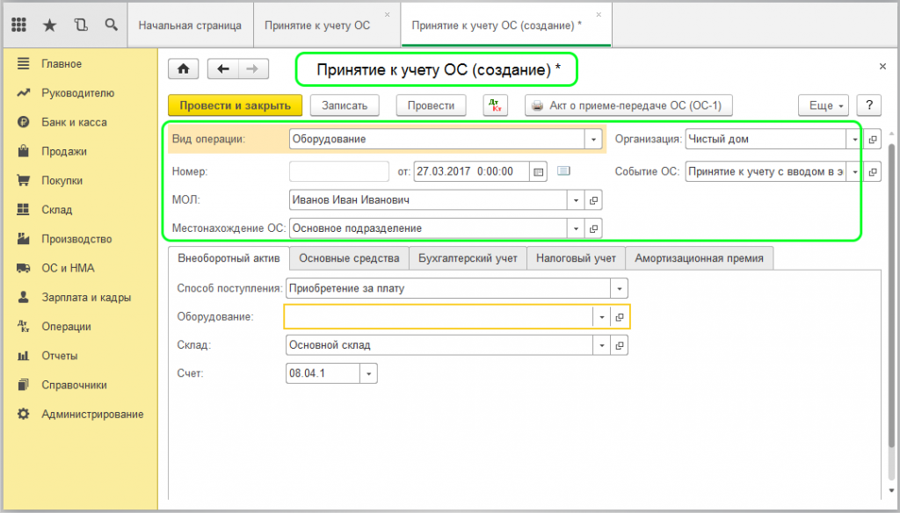Switch to the Основные средства tab

click(349, 258)
